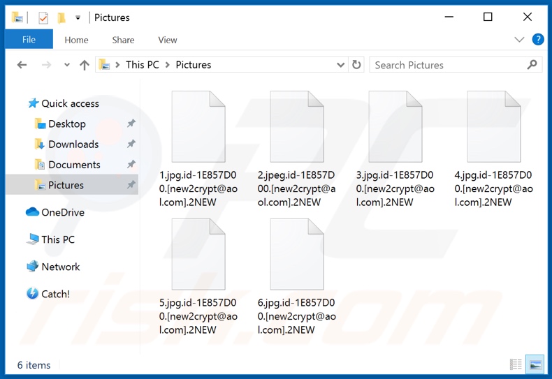Expand the address bar history dropdown
Viewport: 552px width, 379px height.
[341, 65]
